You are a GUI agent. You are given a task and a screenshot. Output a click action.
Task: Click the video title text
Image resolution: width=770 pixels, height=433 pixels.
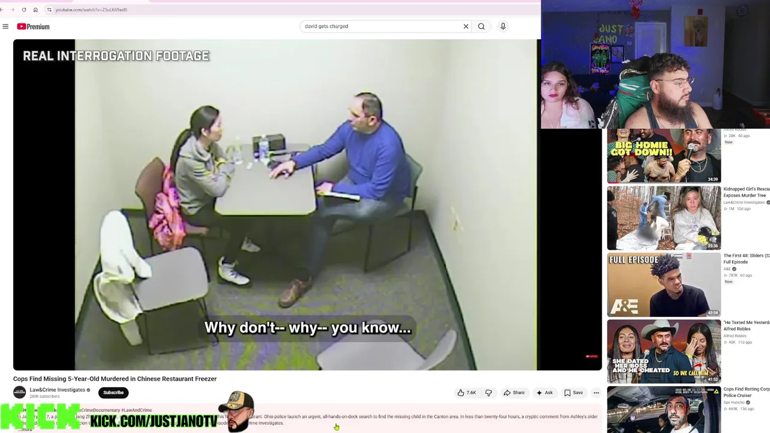(115, 379)
